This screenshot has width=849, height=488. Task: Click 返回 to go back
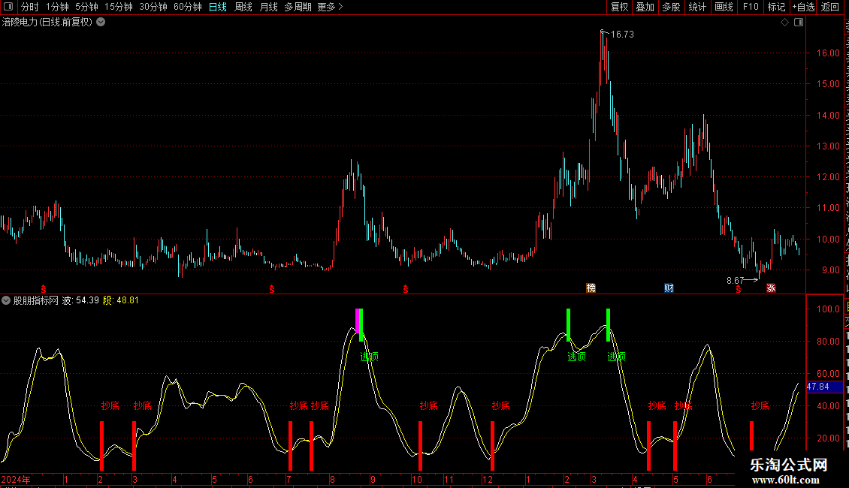[829, 7]
